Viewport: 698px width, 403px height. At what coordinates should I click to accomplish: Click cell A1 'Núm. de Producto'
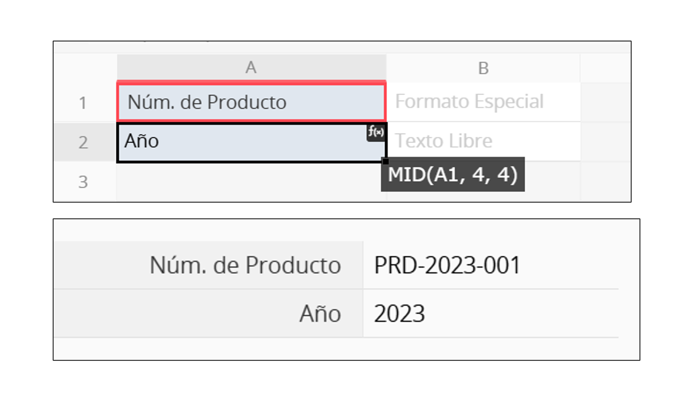(x=251, y=102)
